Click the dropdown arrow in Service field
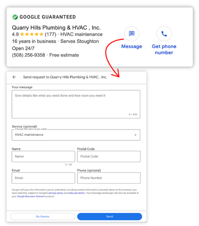199x226 pixels. pyautogui.click(x=135, y=135)
